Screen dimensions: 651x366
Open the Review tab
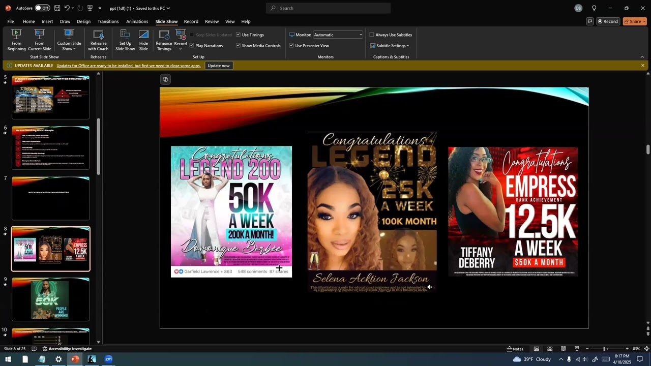coord(212,21)
